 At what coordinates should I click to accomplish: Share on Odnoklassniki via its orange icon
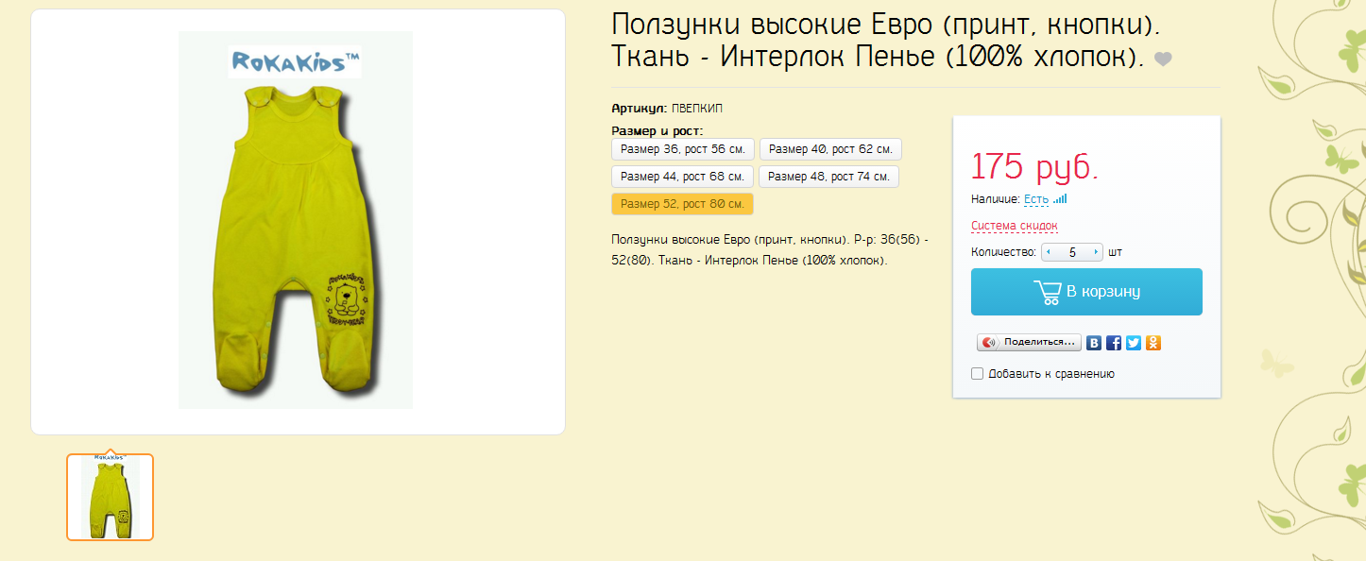1153,343
